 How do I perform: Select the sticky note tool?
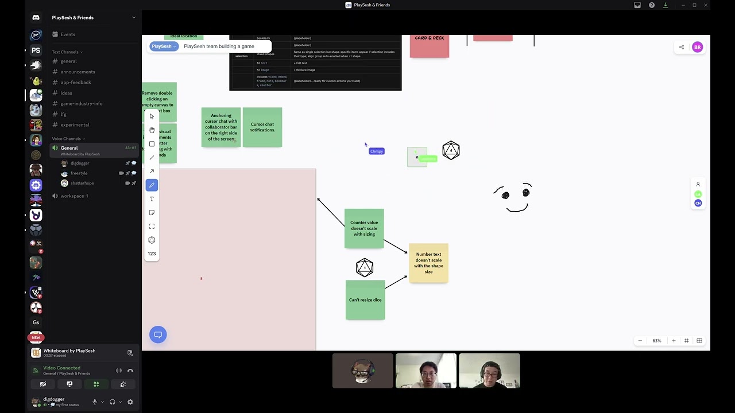click(x=152, y=212)
